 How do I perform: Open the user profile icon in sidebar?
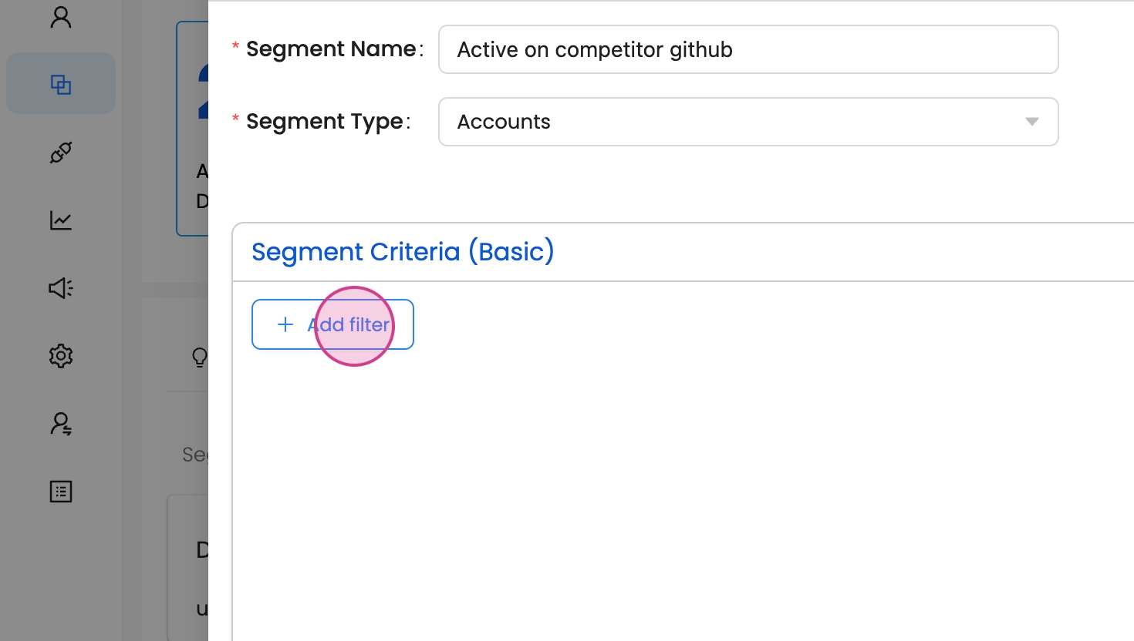point(61,17)
